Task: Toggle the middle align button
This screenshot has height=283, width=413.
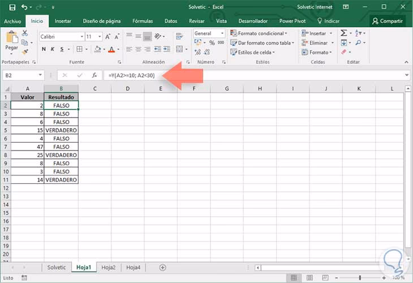Action: (138, 35)
